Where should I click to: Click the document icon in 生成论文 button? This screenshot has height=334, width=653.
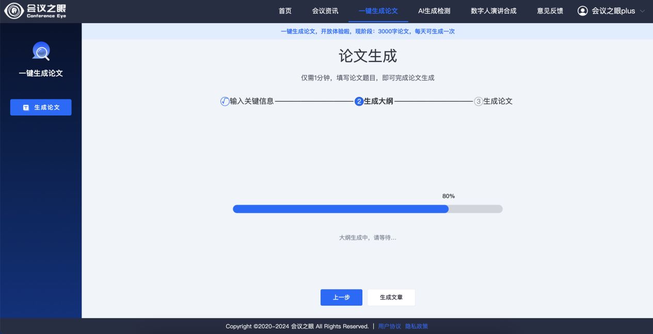tap(26, 107)
